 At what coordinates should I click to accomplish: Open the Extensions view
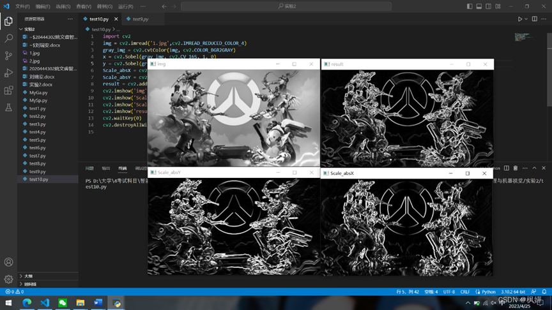pyautogui.click(x=8, y=91)
